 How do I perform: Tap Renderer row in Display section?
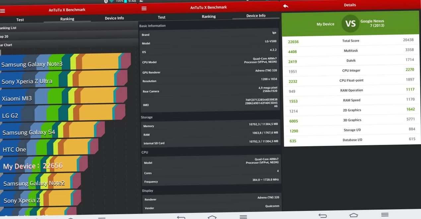(x=212, y=199)
